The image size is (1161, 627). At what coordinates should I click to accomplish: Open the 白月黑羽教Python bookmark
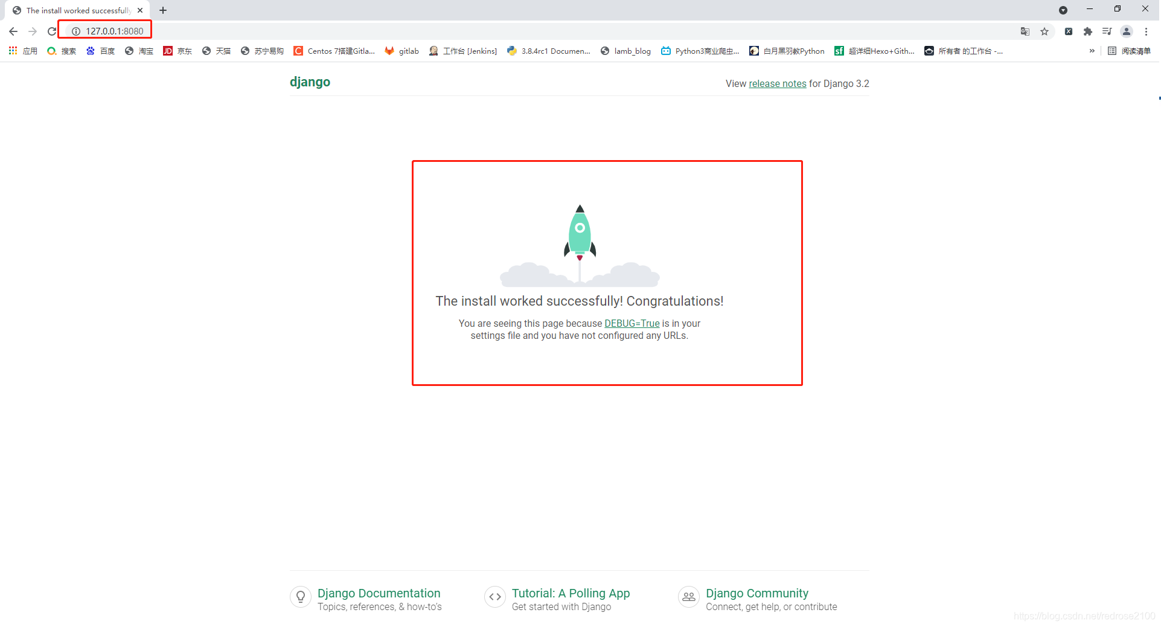click(x=787, y=51)
